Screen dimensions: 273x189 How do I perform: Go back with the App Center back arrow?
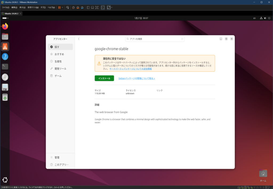click(x=79, y=39)
